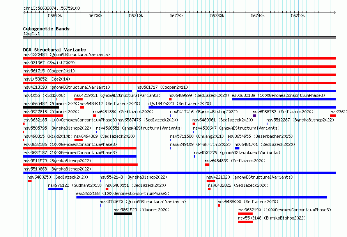The height and width of the screenshot is (237, 347).
Task: Open nsv6488000 Sedlazeck2020 variant
Action: pyautogui.click(x=248, y=202)
